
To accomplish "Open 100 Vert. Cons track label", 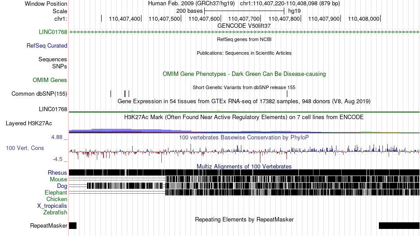I will coord(25,148).
